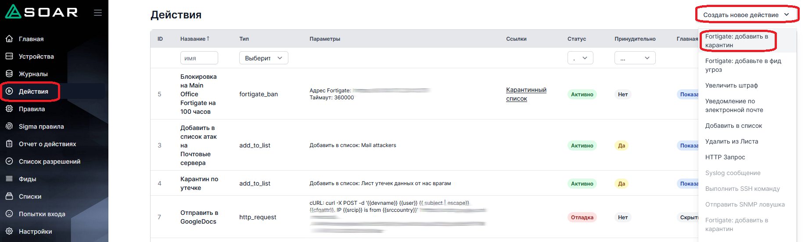Go to Попытки входа page
812x242 pixels.
[x=42, y=214]
